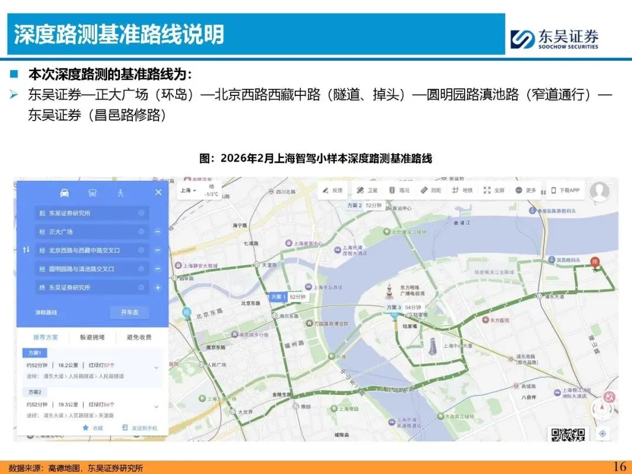Click the 收藏 star icon
Image resolution: width=632 pixels, height=474 pixels.
(x=85, y=428)
